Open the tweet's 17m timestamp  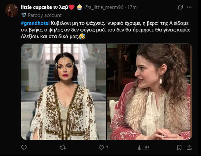[x=132, y=7]
